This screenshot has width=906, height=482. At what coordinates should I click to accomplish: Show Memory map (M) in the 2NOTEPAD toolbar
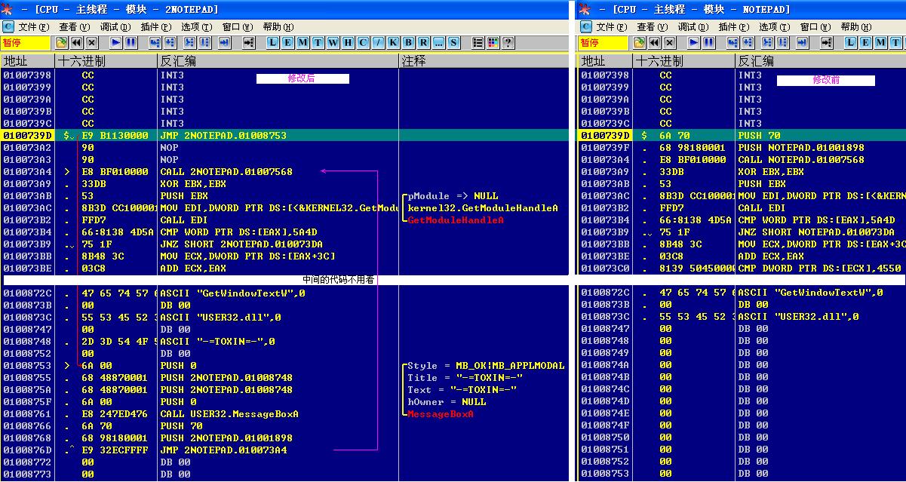tap(303, 43)
